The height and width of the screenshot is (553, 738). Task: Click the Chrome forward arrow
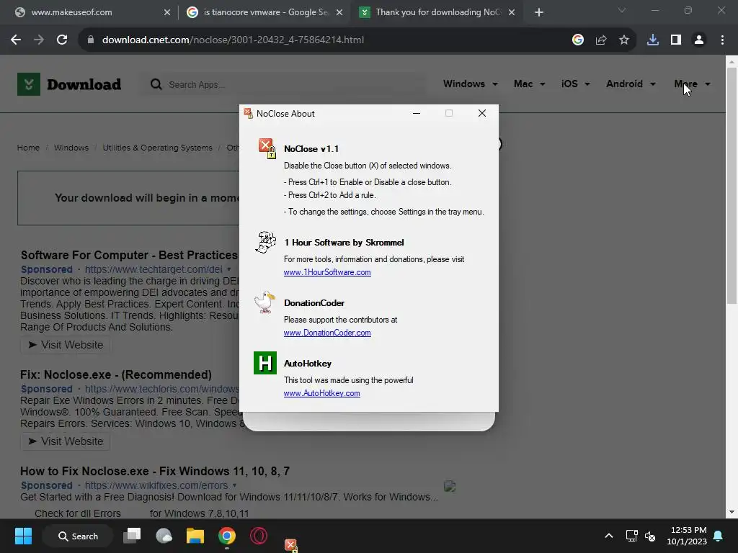click(x=39, y=40)
